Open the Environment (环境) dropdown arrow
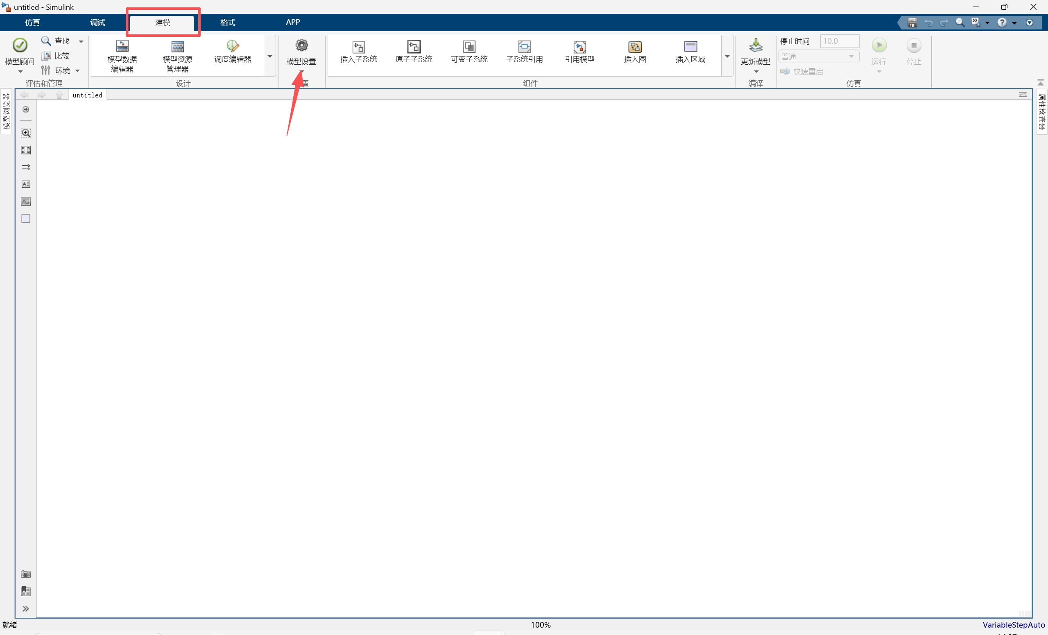Image resolution: width=1048 pixels, height=635 pixels. [77, 70]
